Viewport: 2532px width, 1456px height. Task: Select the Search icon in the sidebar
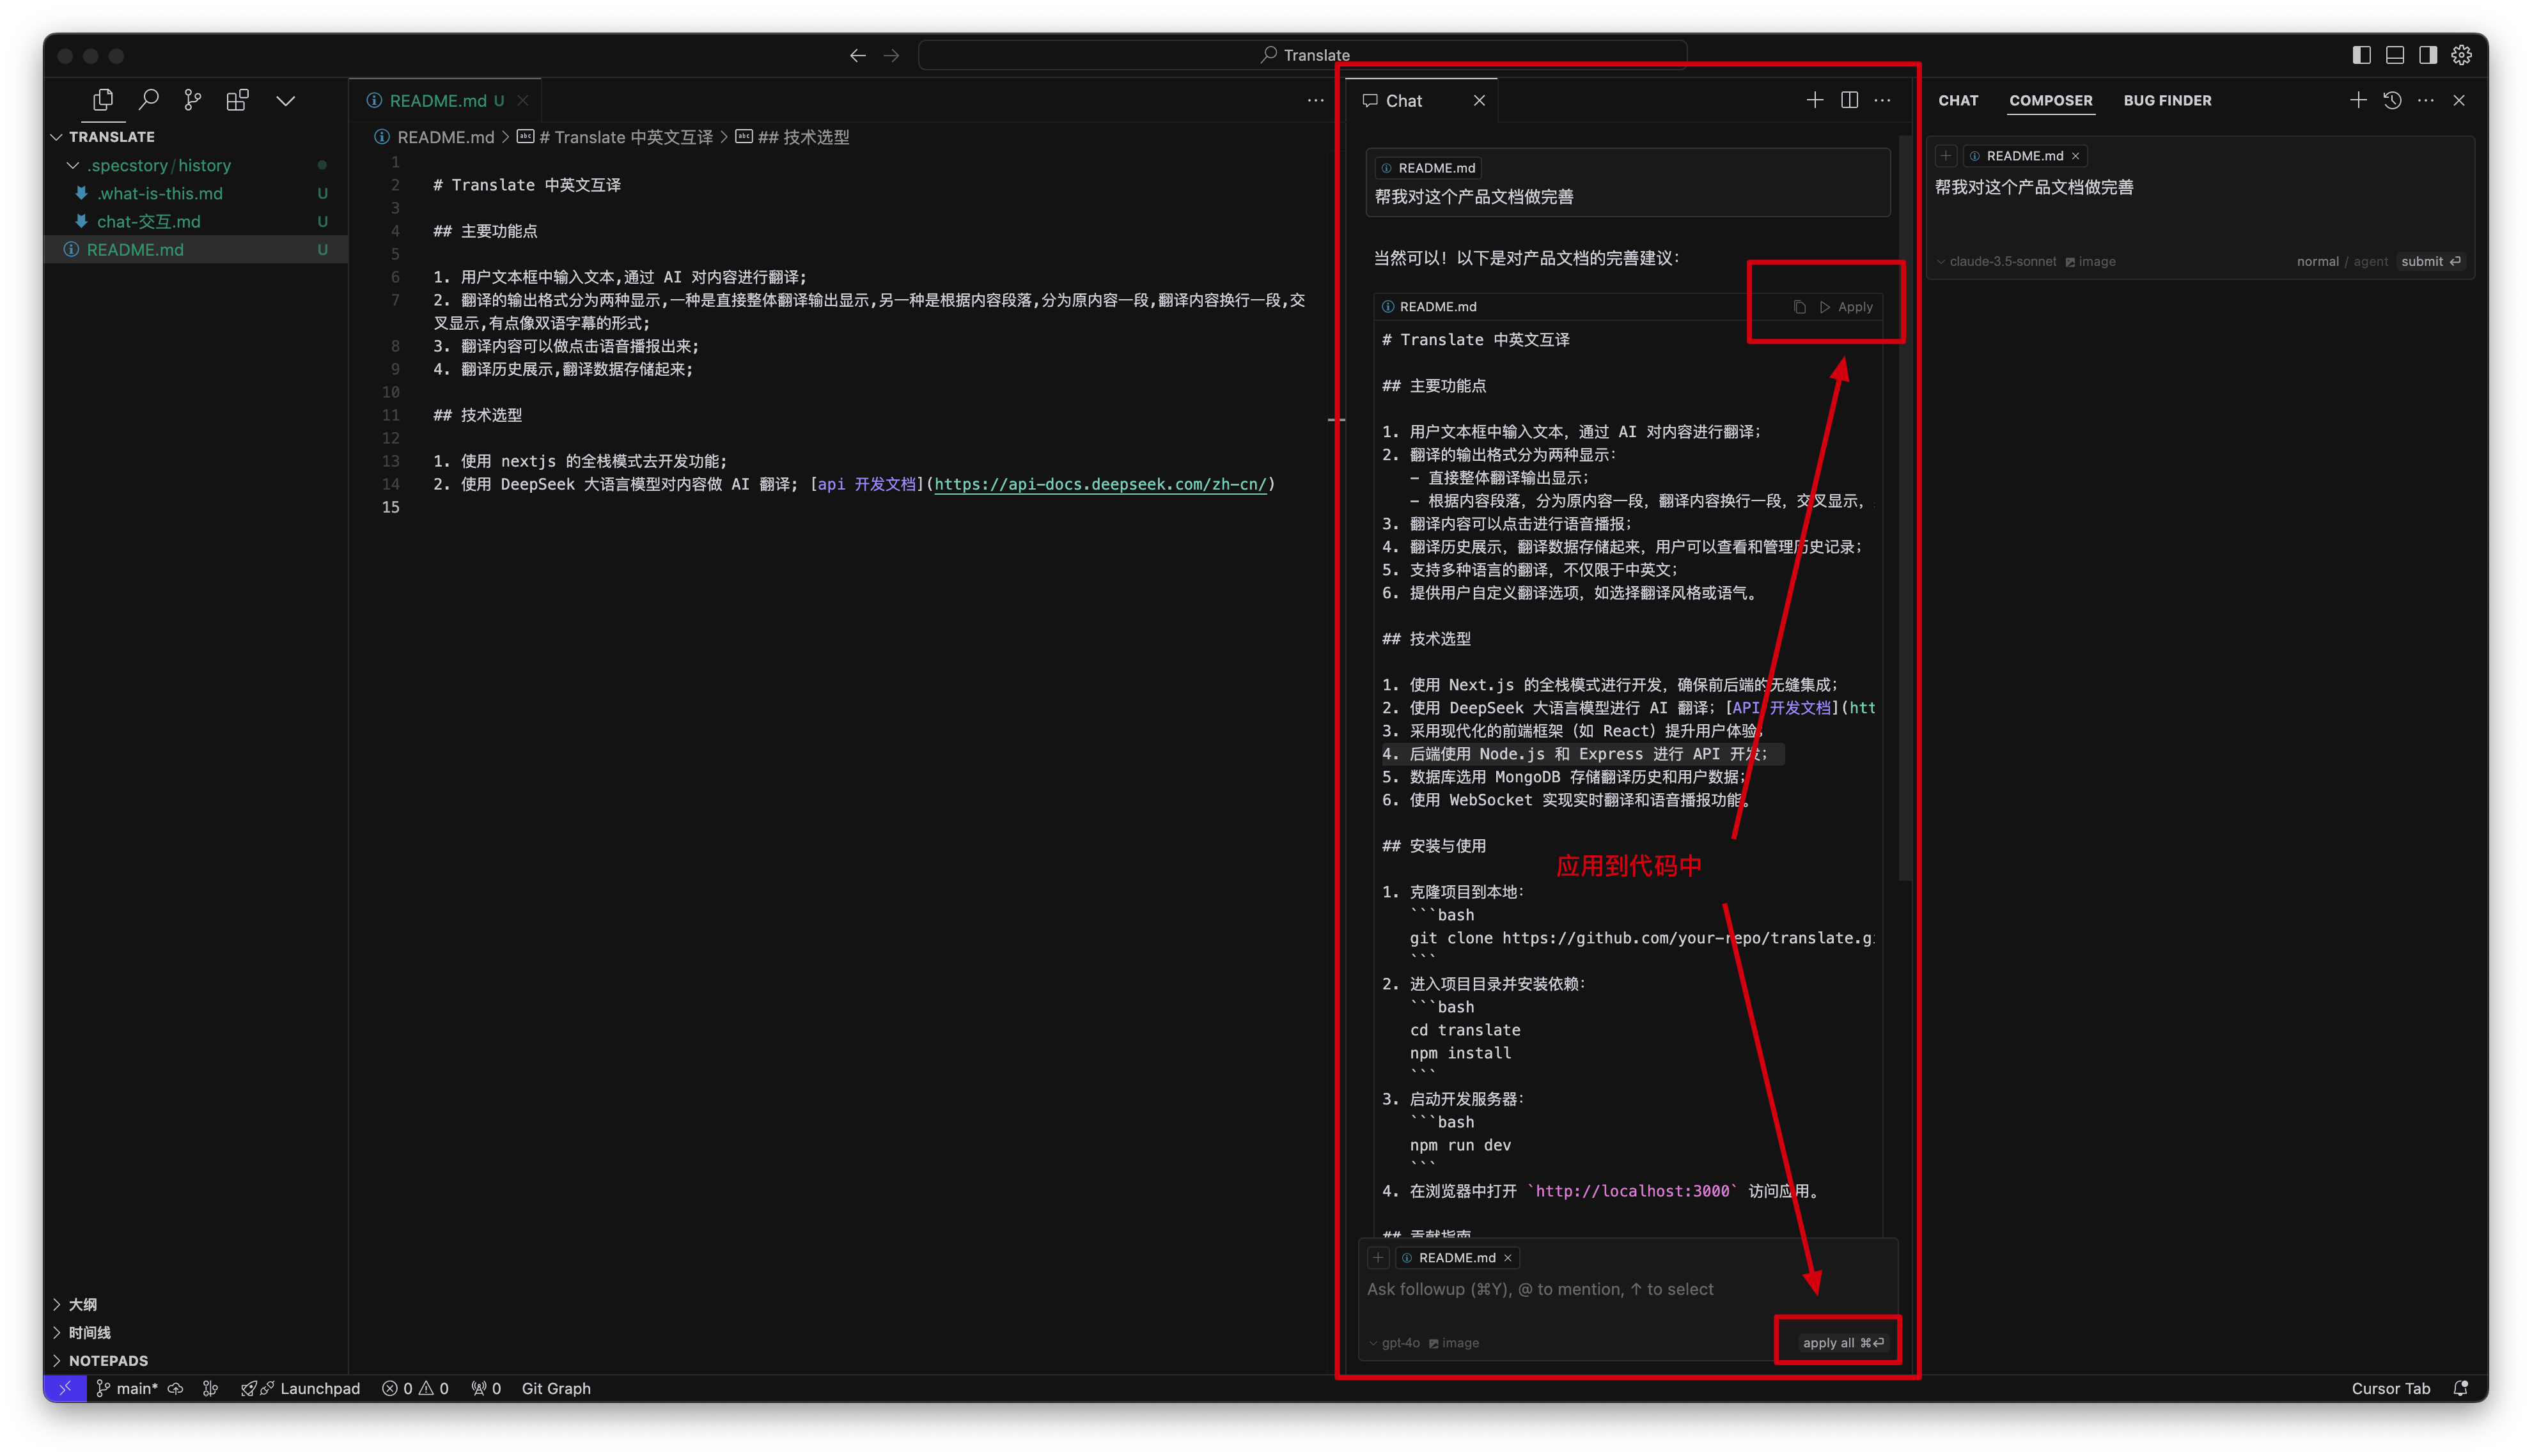point(148,100)
